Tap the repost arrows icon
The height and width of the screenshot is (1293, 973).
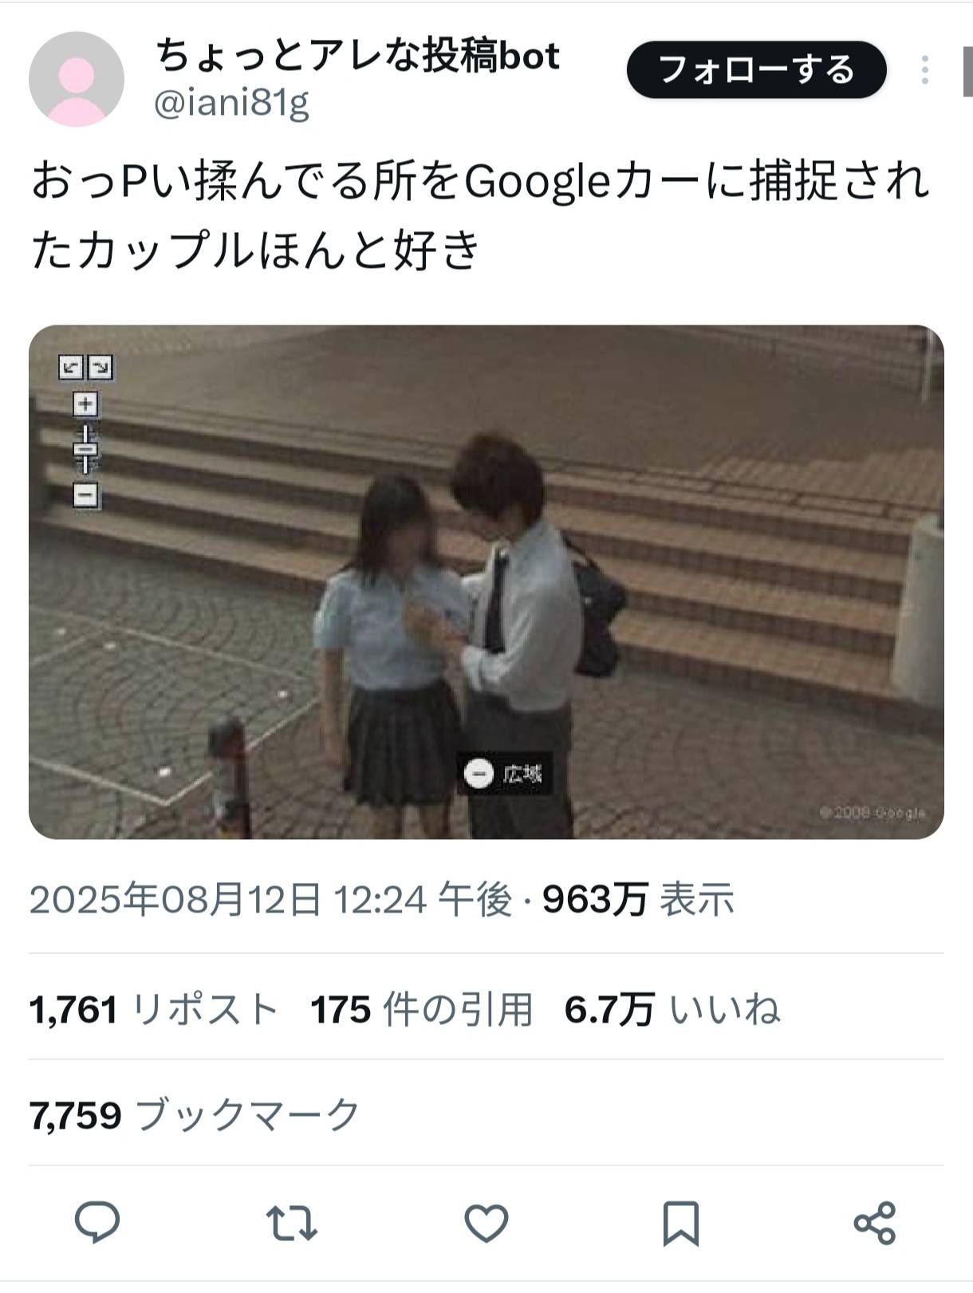(291, 1224)
